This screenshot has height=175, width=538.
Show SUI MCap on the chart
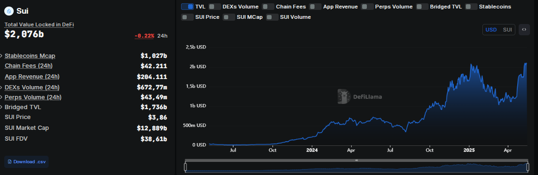[x=229, y=17]
